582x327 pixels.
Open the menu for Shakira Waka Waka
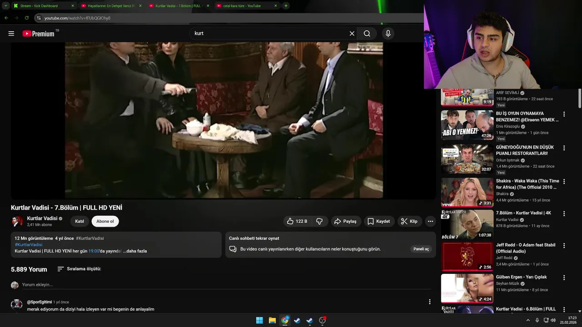(564, 181)
